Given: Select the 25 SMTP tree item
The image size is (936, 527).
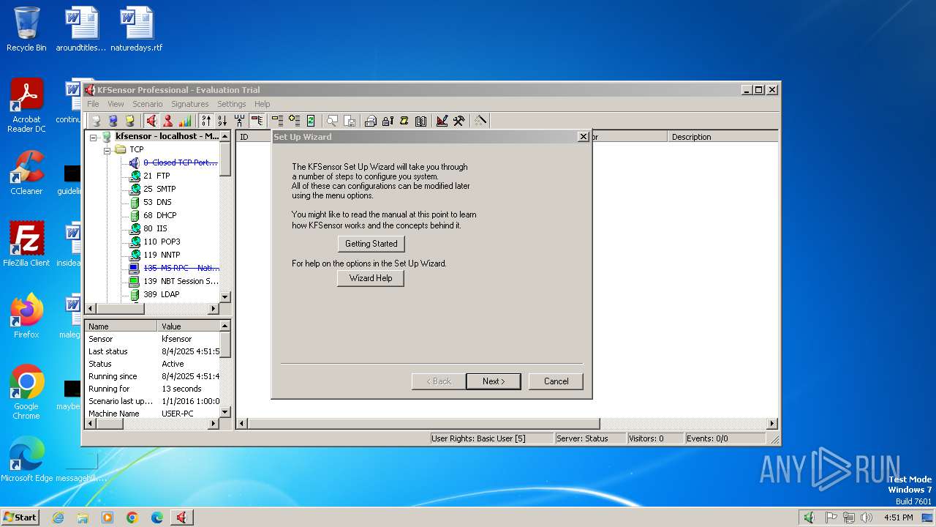Looking at the screenshot, I should pyautogui.click(x=159, y=189).
